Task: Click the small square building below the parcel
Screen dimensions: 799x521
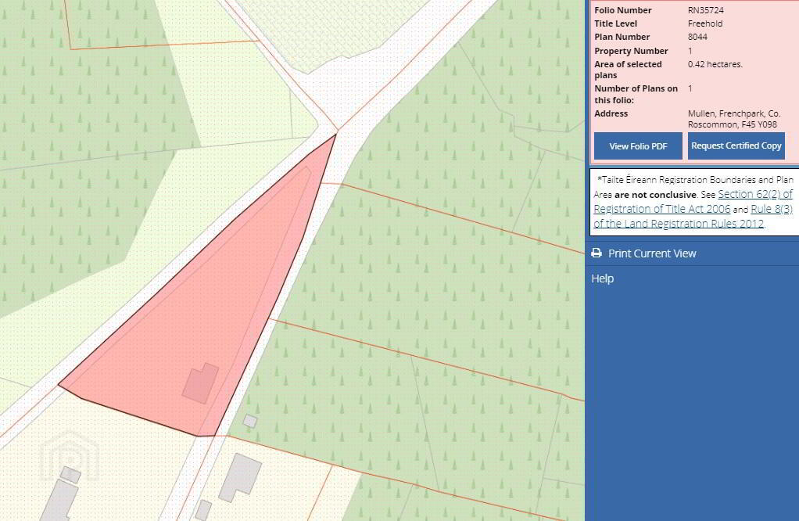Action: tap(250, 421)
